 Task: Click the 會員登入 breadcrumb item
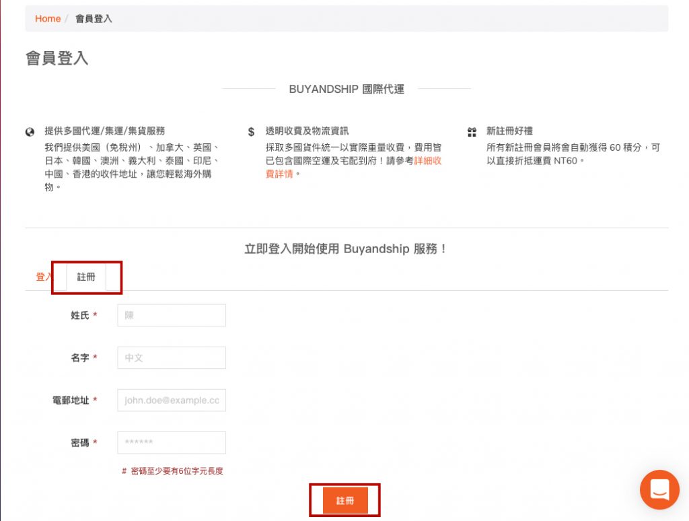tap(94, 19)
